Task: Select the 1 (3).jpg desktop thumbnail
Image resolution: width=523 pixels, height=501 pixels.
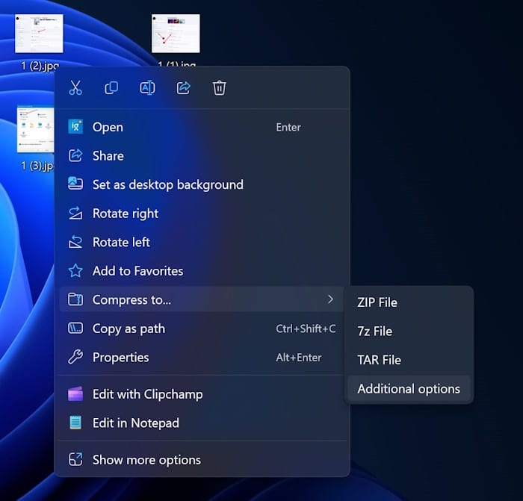Action: click(x=35, y=129)
